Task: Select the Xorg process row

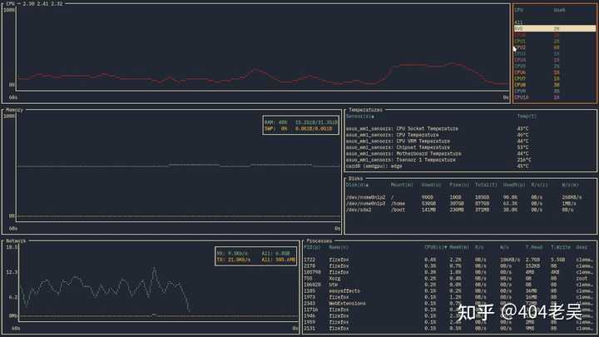Action: pos(449,279)
